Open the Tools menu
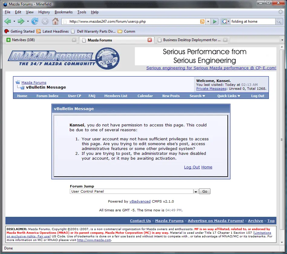Viewport: 287px width, 254px height. pos(82,12)
